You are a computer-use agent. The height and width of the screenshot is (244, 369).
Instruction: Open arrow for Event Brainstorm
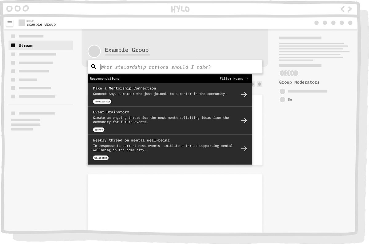click(x=244, y=121)
